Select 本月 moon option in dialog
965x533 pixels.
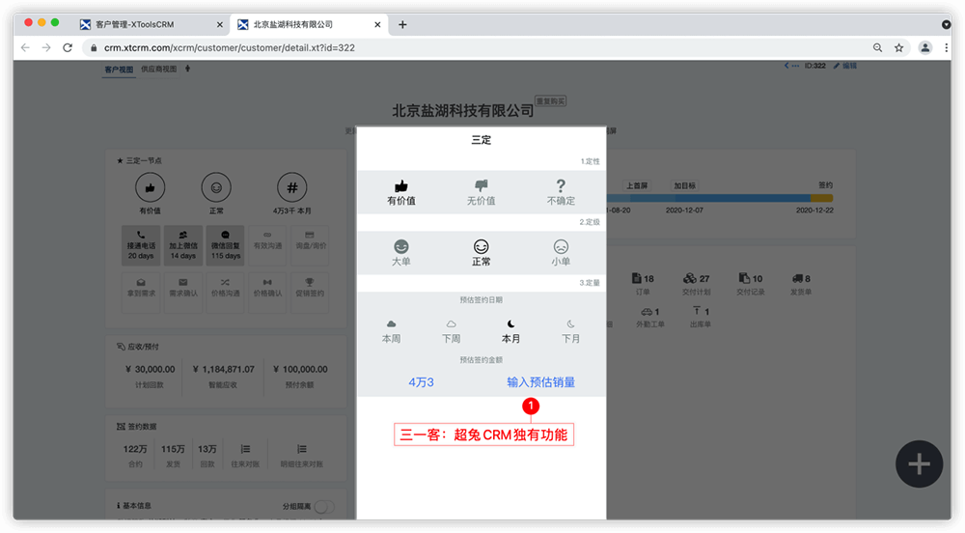[510, 331]
